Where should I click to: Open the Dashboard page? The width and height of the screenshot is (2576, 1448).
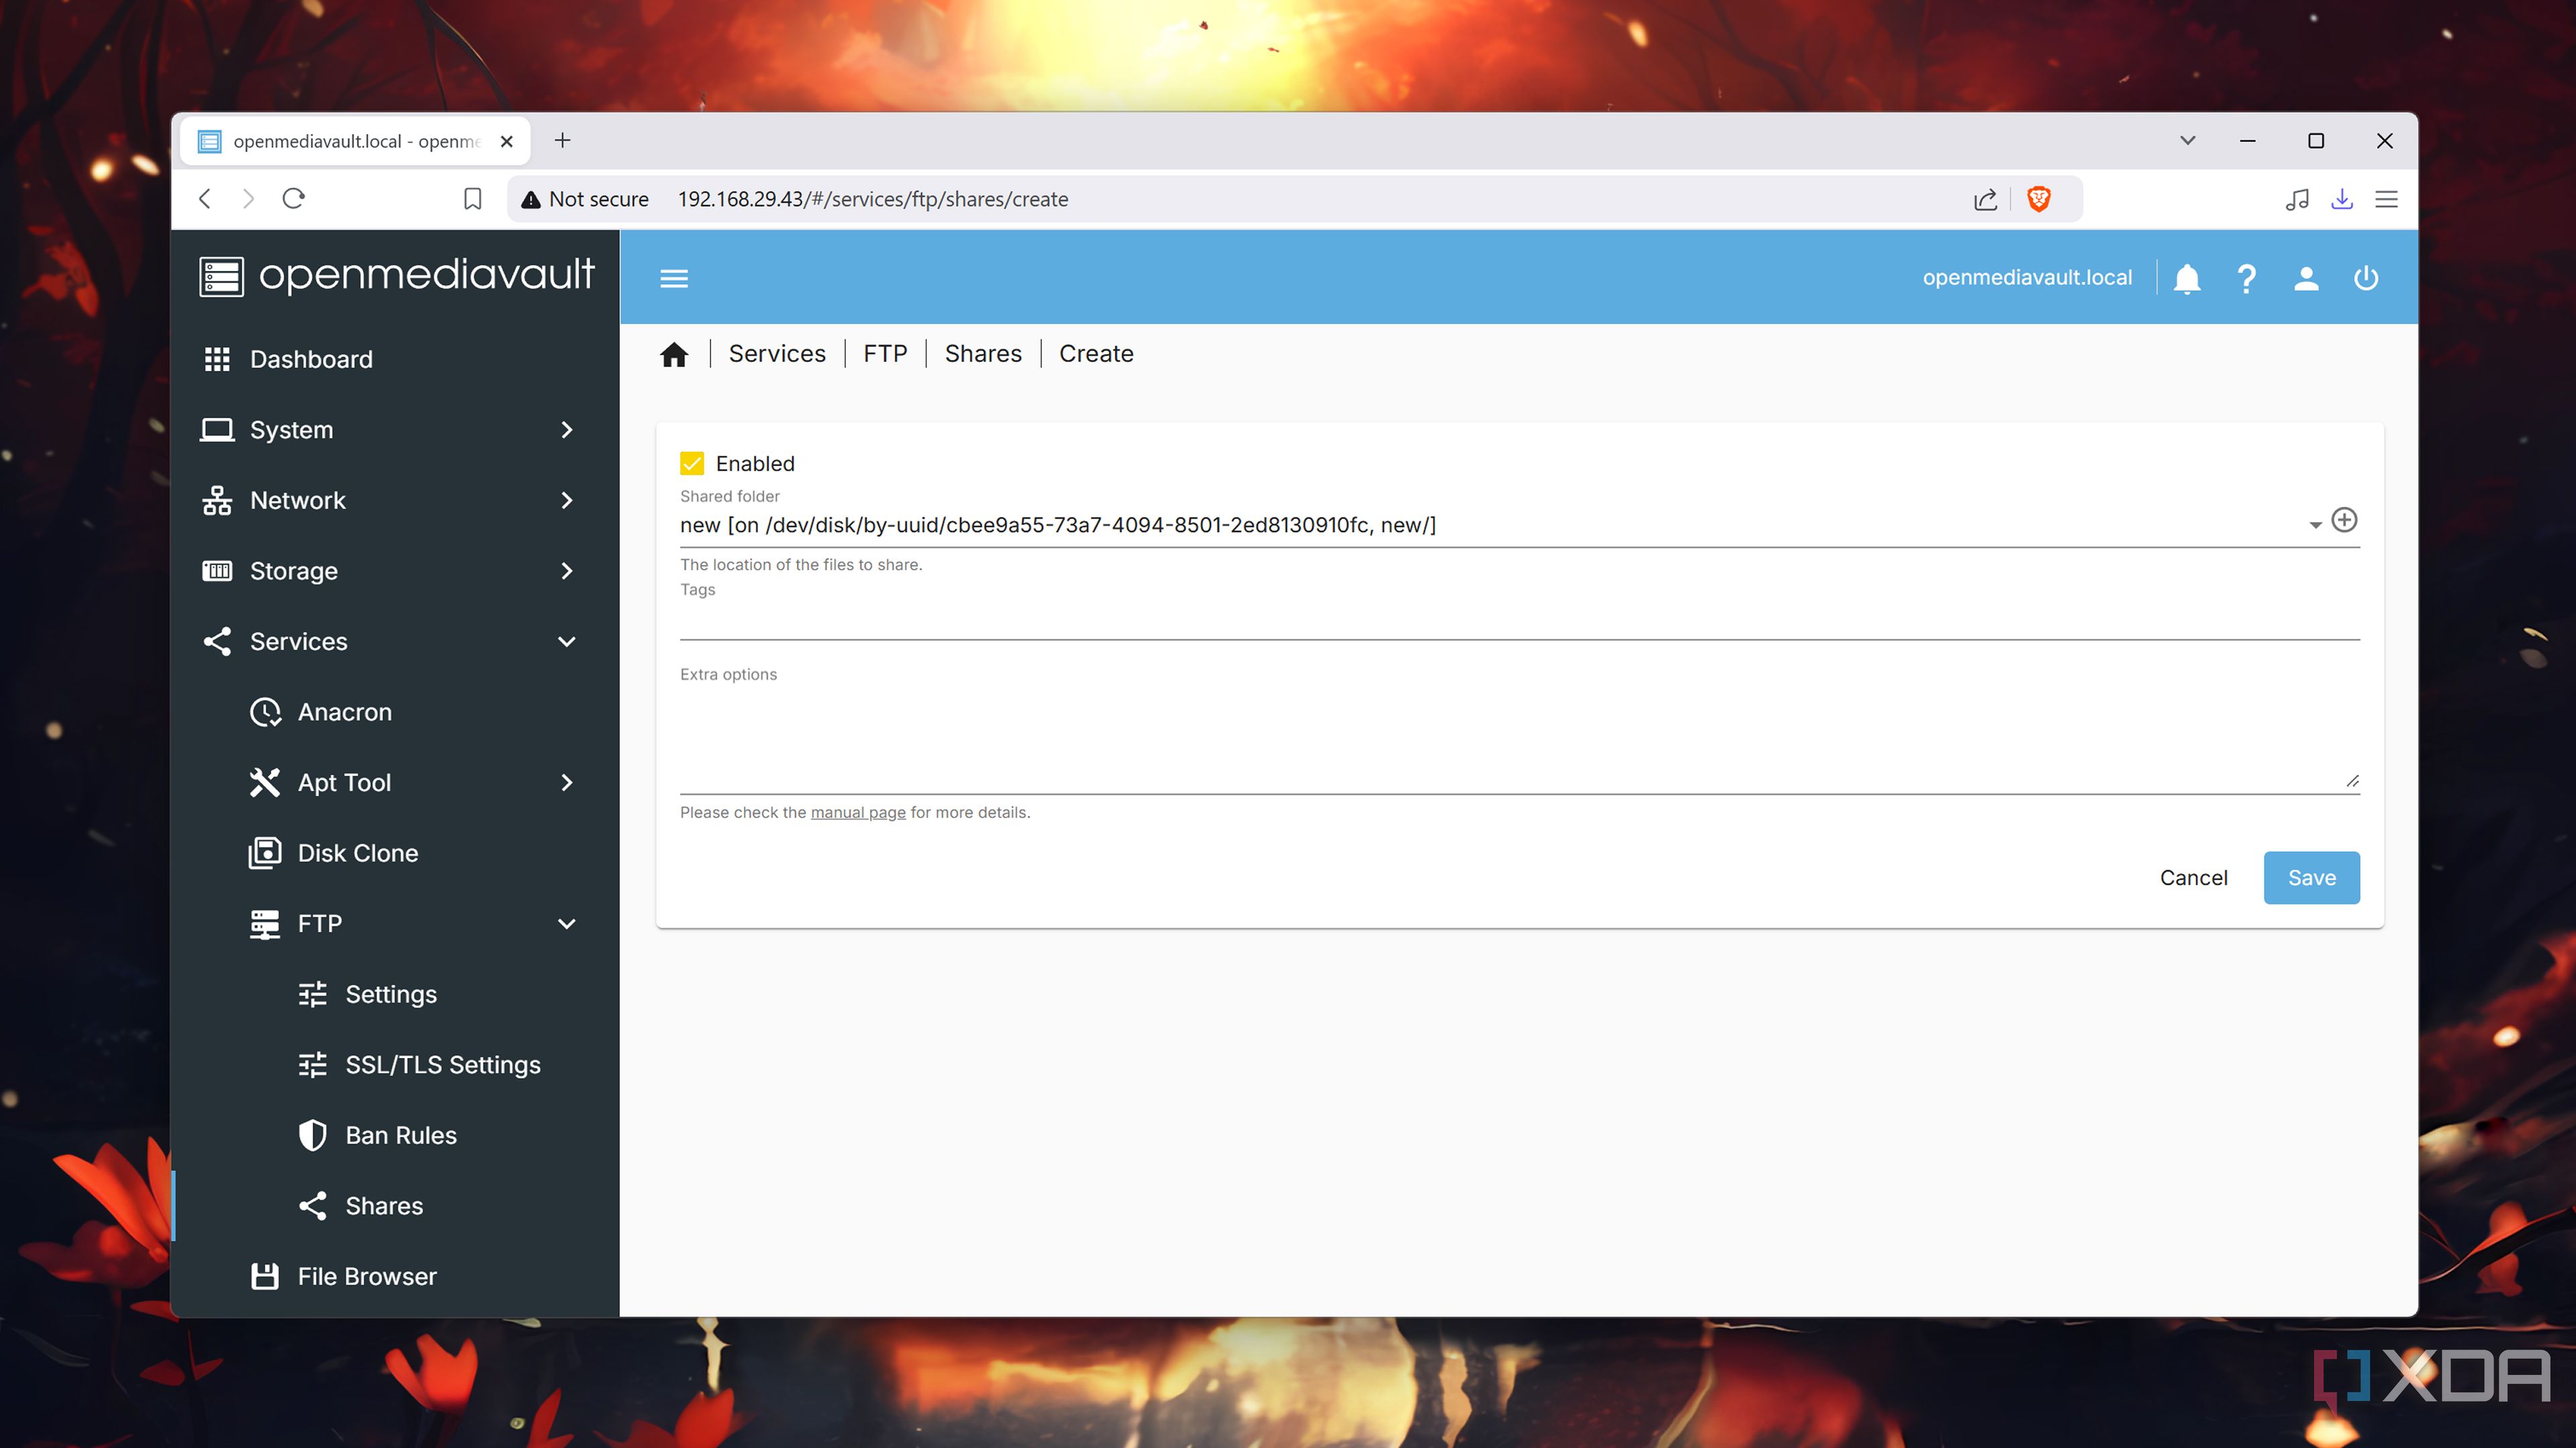[x=395, y=359]
